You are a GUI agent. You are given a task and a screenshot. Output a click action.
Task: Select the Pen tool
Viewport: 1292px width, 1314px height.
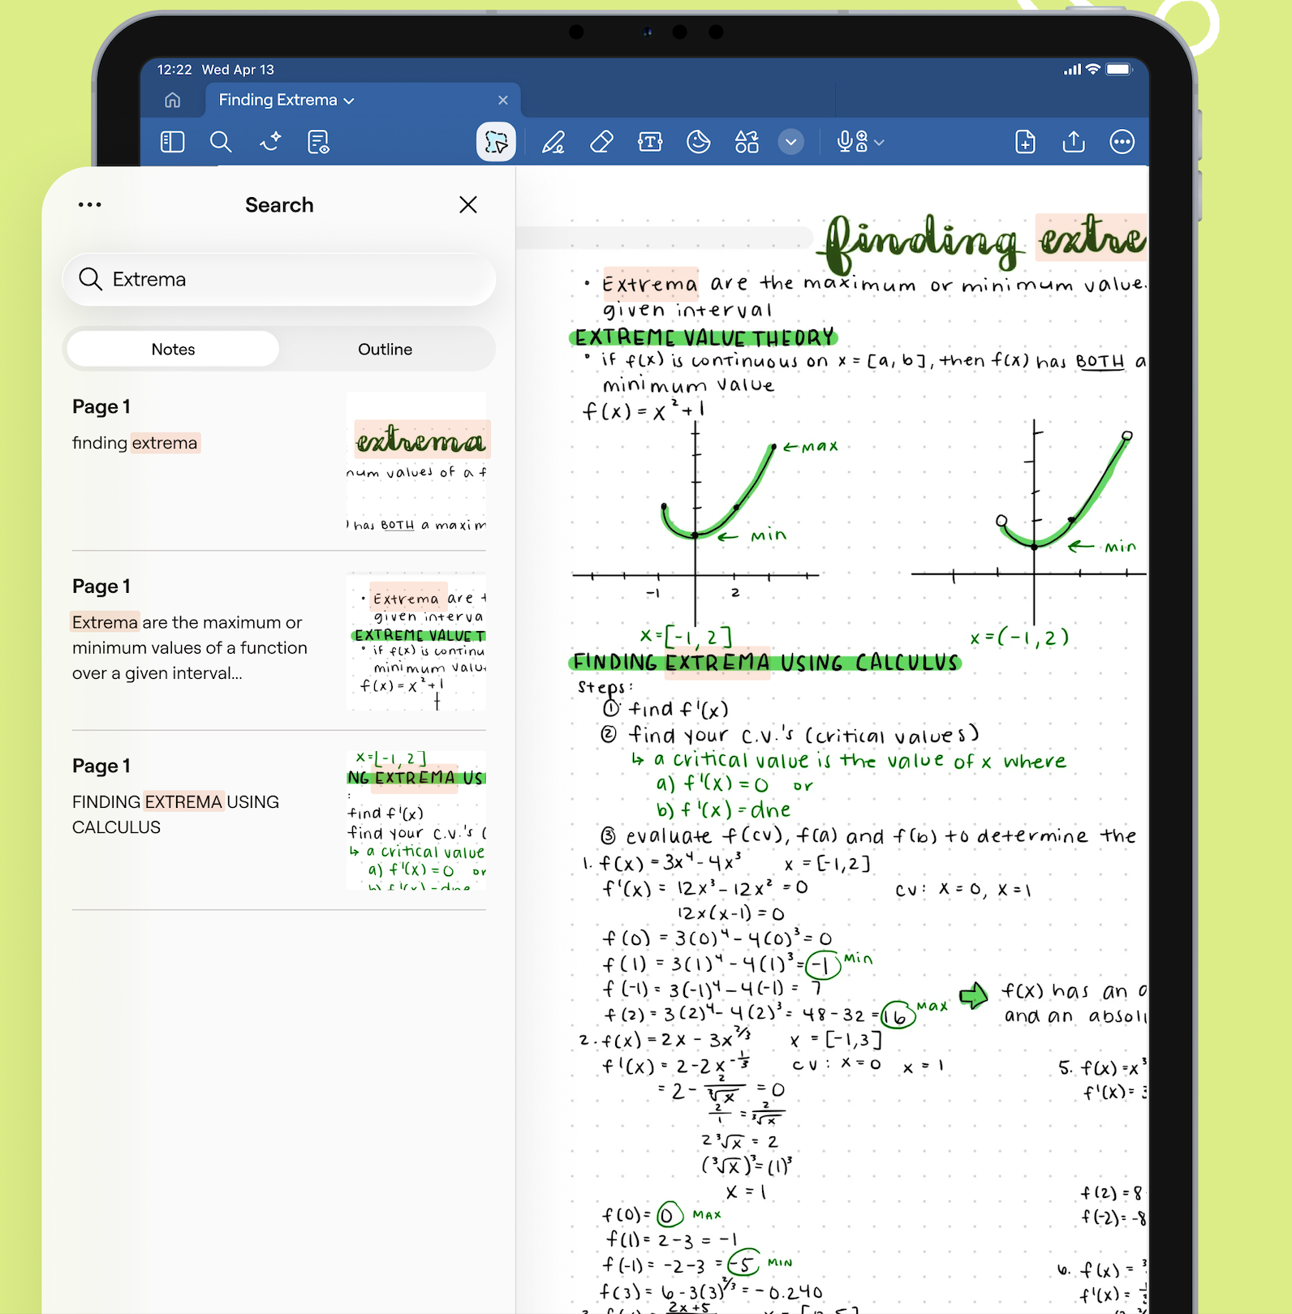click(x=553, y=142)
